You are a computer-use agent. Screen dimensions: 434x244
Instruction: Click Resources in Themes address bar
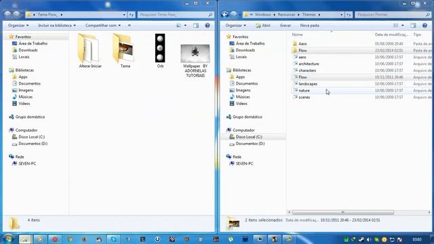(286, 14)
